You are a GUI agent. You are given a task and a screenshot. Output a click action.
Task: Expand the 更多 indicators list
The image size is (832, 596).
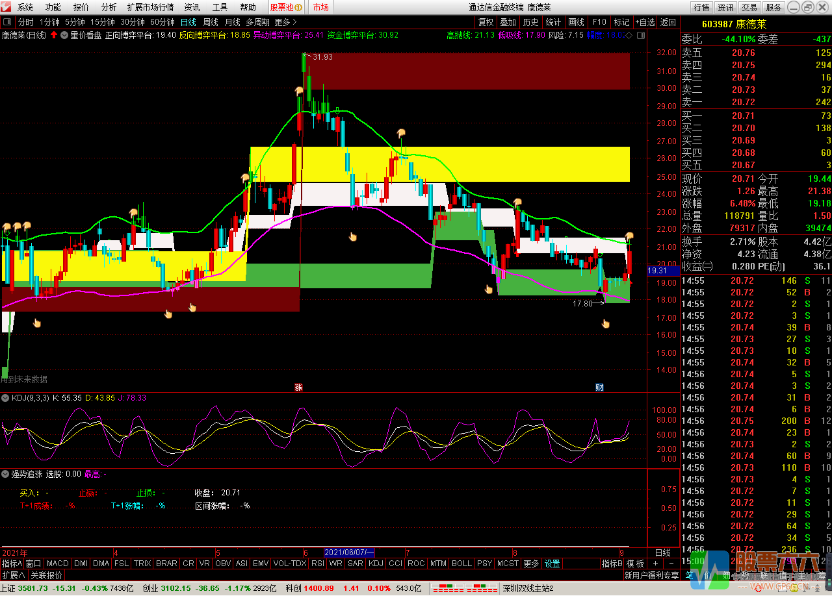(531, 564)
